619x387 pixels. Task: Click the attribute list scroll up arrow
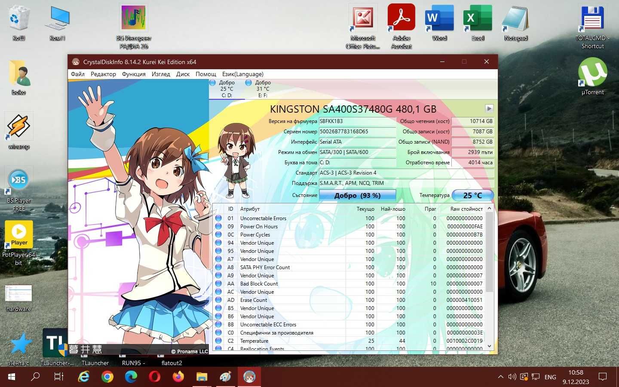tap(489, 209)
